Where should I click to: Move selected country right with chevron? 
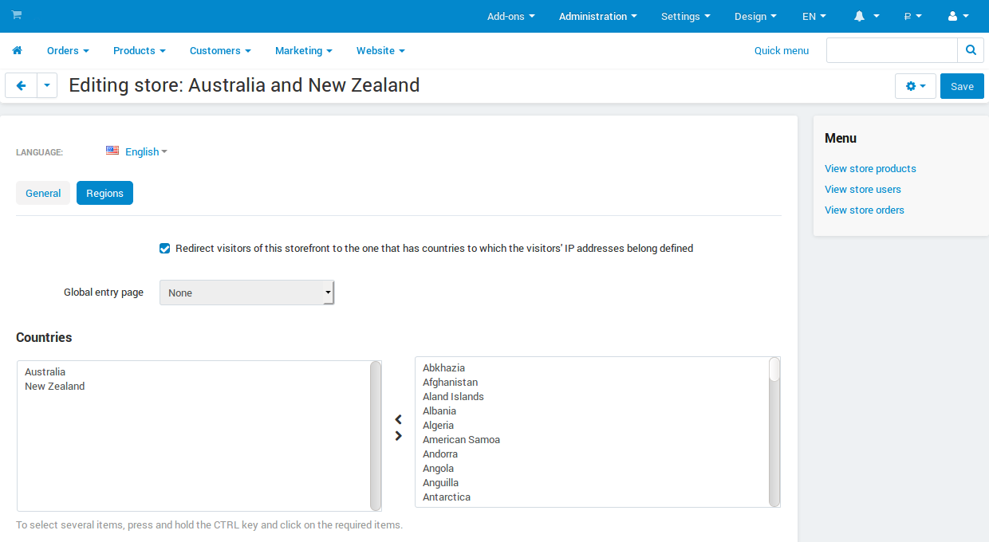point(398,436)
